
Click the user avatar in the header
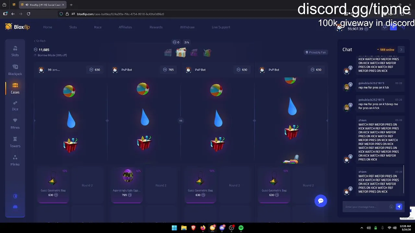click(x=339, y=27)
